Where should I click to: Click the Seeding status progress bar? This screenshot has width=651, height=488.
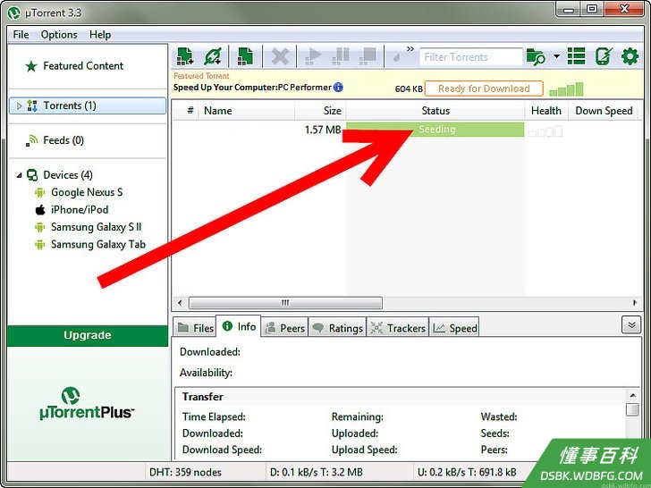click(x=435, y=130)
